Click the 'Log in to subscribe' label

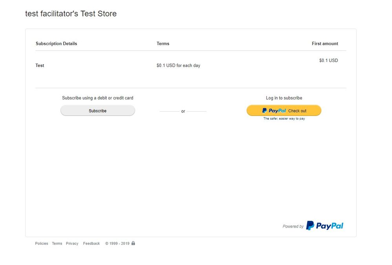click(x=284, y=98)
